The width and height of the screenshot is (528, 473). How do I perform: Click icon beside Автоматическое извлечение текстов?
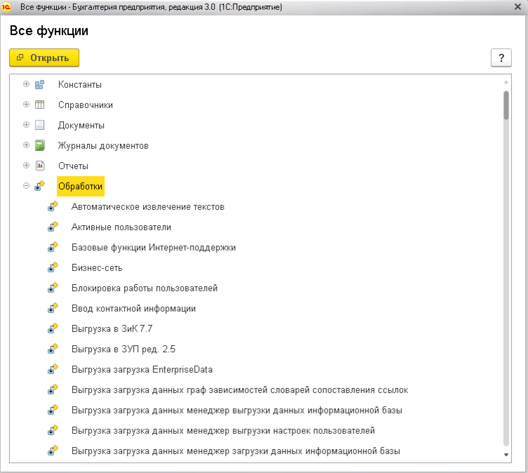pyautogui.click(x=53, y=206)
